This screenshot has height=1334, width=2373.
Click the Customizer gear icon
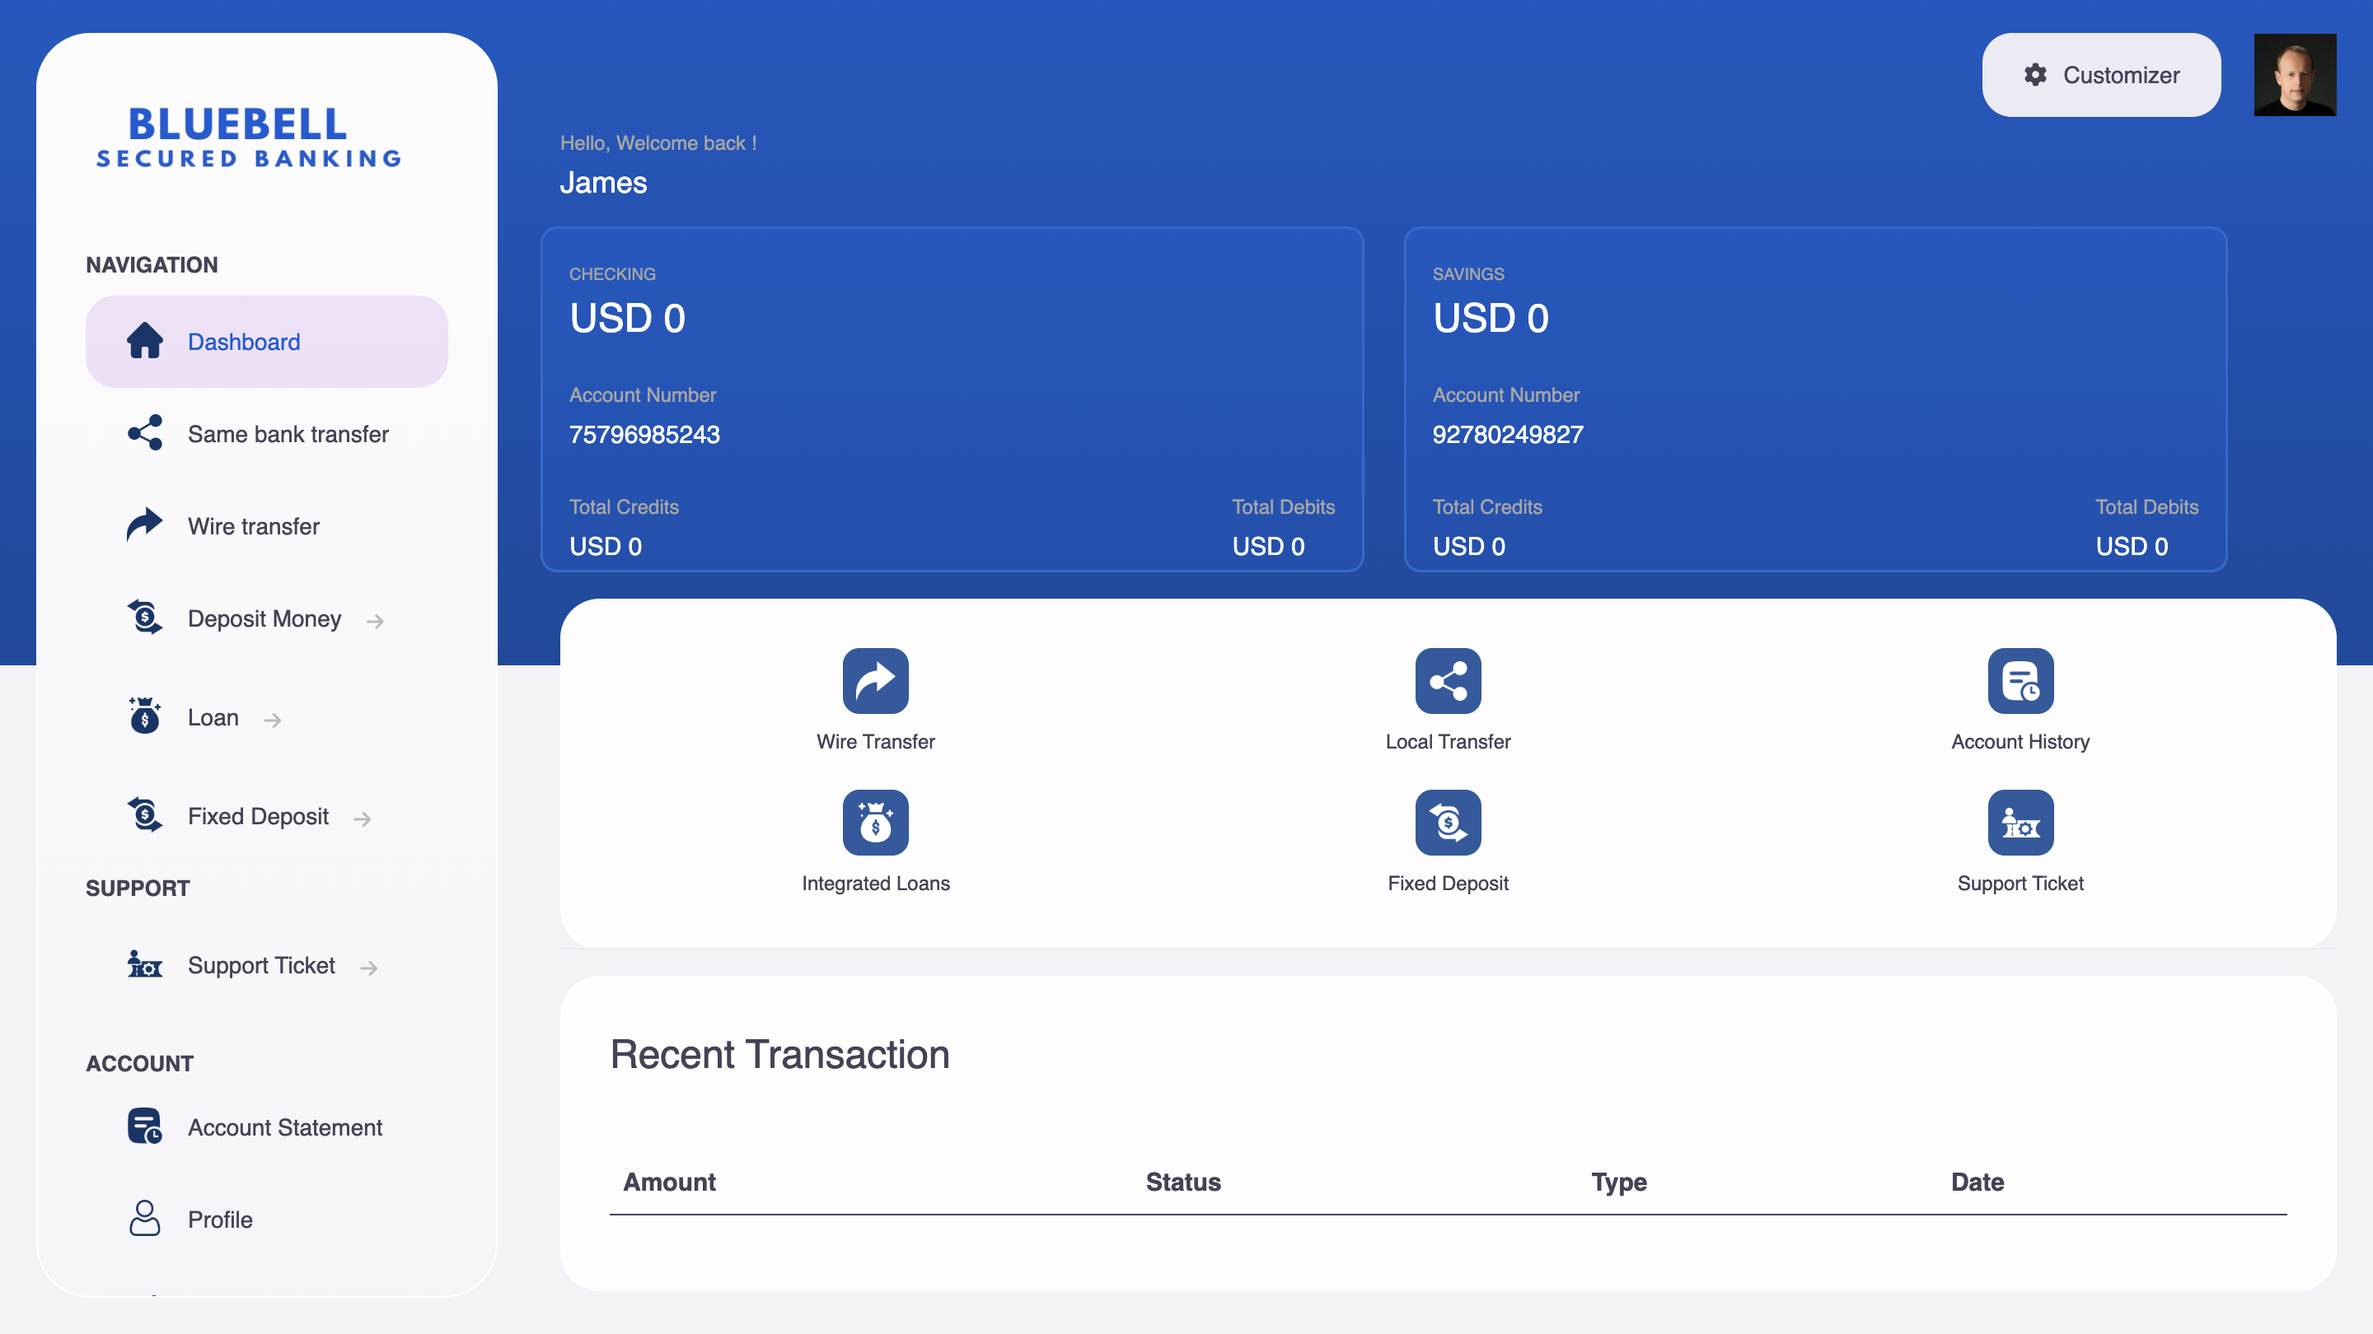coord(2035,75)
